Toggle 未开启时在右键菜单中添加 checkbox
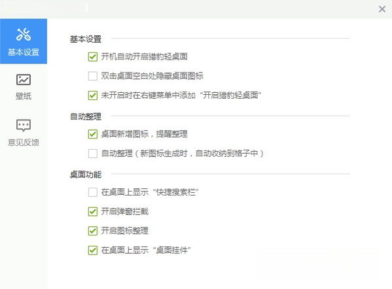This screenshot has width=392, height=289. [93, 95]
